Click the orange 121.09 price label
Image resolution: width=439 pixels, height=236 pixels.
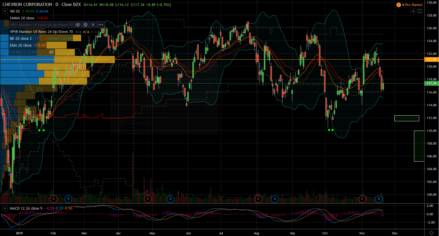(x=431, y=59)
